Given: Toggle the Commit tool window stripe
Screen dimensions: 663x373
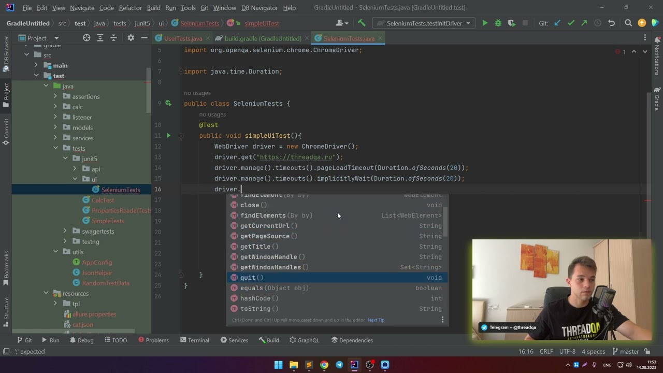Looking at the screenshot, I should tap(6, 132).
